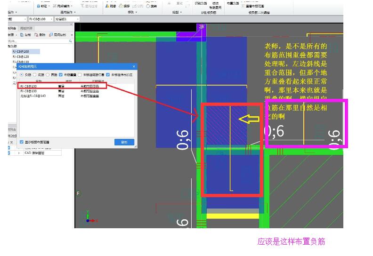Select second FJ-C8@100 row in dialog table
The height and width of the screenshot is (256, 373).
point(76,91)
